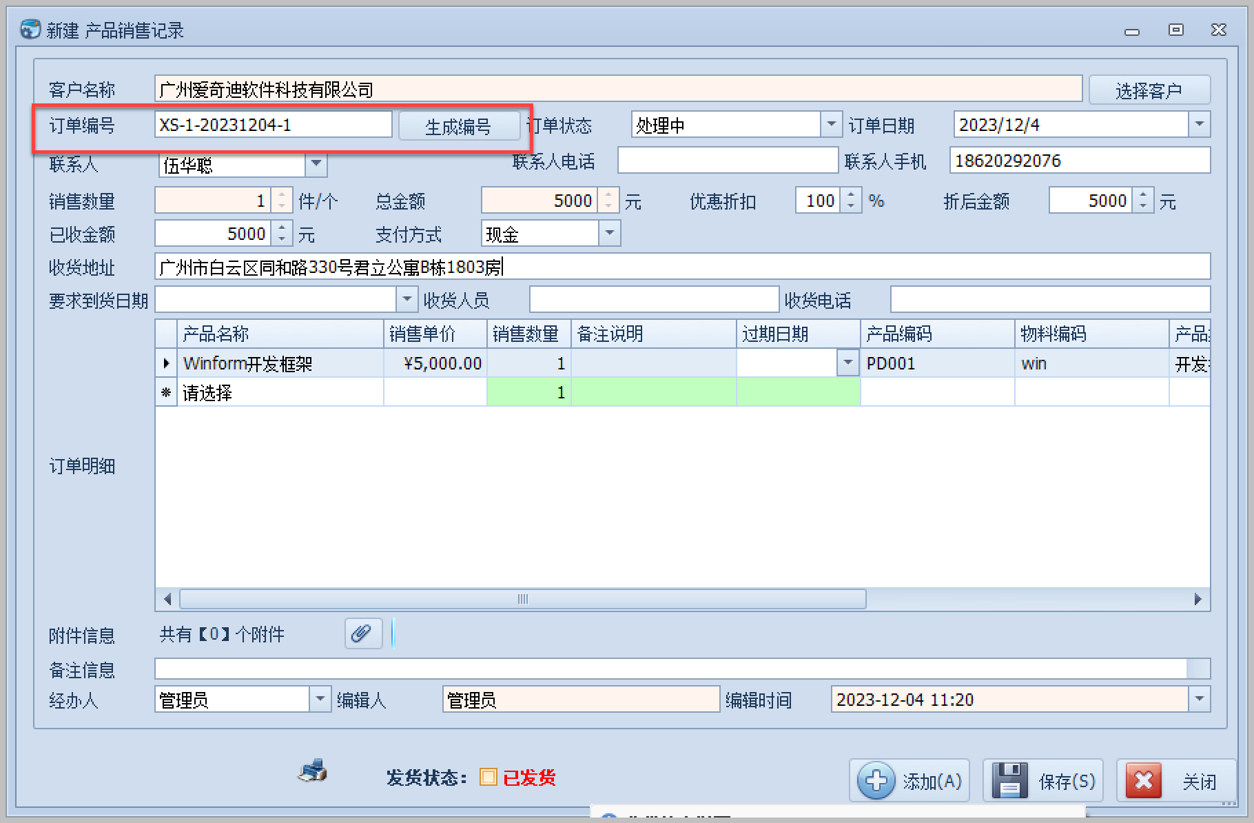Viewport: 1254px width, 823px height.
Task: Click the win material code cell
Action: tap(1092, 363)
